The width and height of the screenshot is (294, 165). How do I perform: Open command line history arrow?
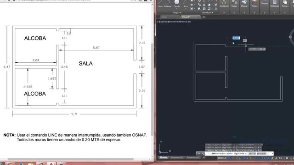pyautogui.click(x=272, y=154)
